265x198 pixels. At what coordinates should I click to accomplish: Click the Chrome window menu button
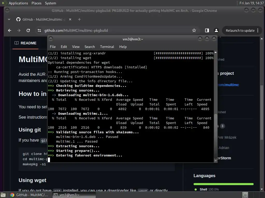[7, 10]
